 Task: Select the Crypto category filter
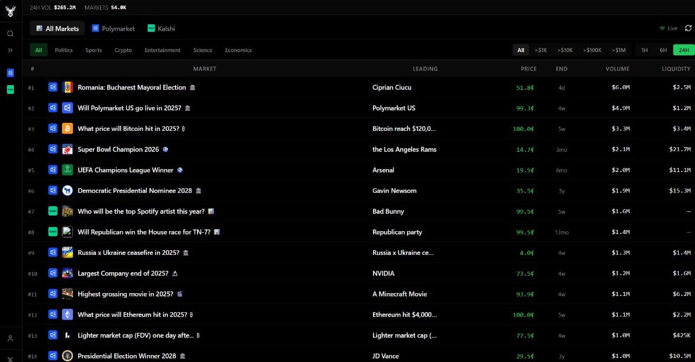pyautogui.click(x=123, y=50)
